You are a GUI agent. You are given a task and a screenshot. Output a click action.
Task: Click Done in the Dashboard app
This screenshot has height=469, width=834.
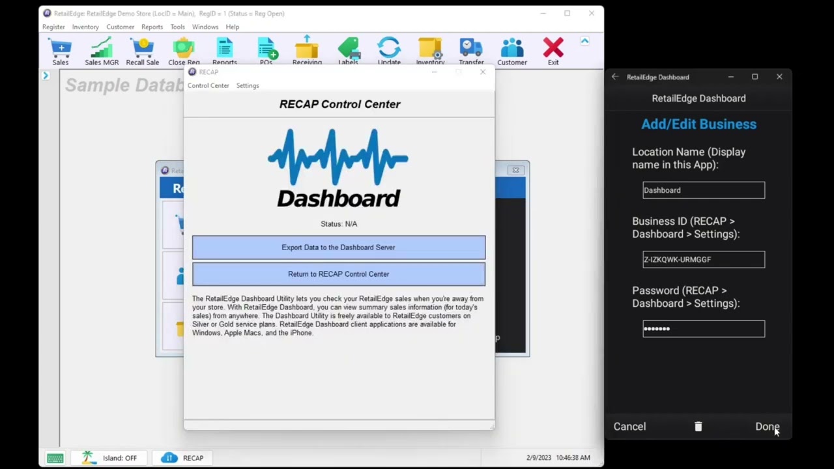[x=767, y=427]
